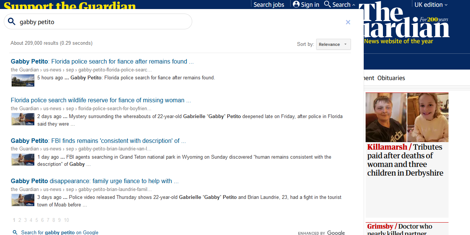Click the Killamarsh article photo

pyautogui.click(x=407, y=117)
